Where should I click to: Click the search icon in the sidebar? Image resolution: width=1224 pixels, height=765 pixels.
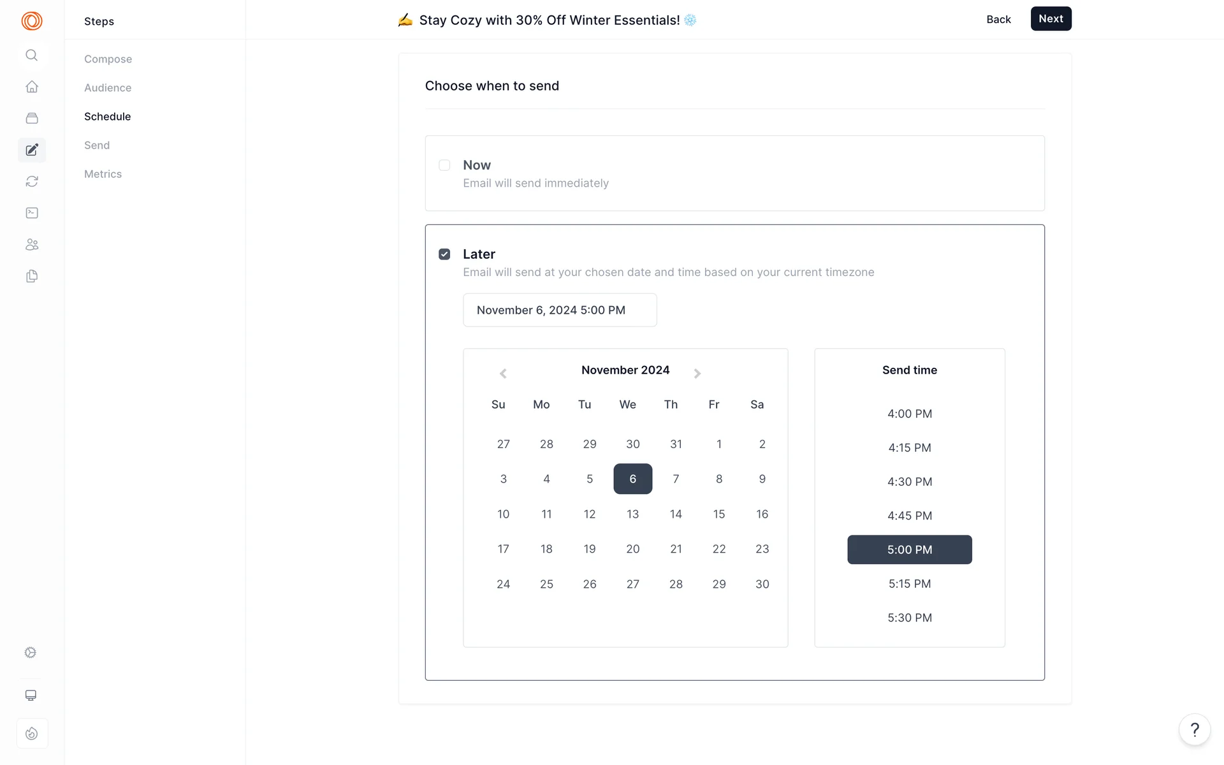tap(31, 55)
